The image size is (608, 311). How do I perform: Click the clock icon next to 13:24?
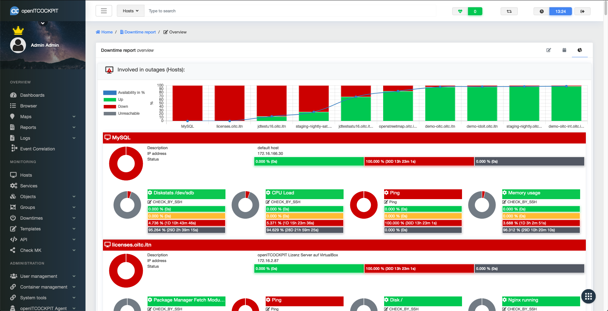pyautogui.click(x=541, y=11)
